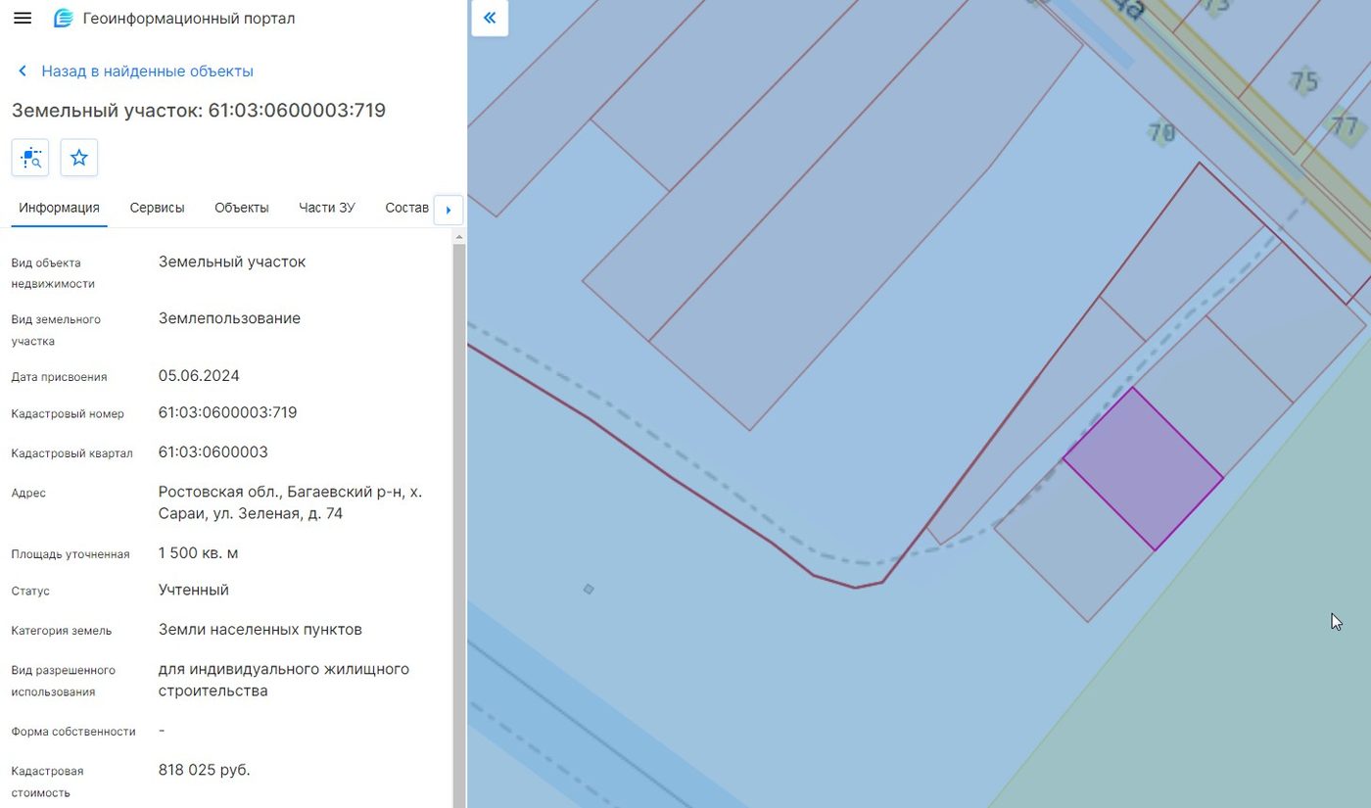Click the Кадастровый квартал label

pyautogui.click(x=71, y=453)
